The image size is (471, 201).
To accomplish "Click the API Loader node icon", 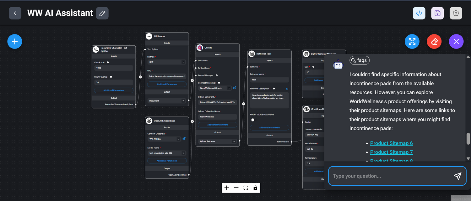I will coord(149,36).
